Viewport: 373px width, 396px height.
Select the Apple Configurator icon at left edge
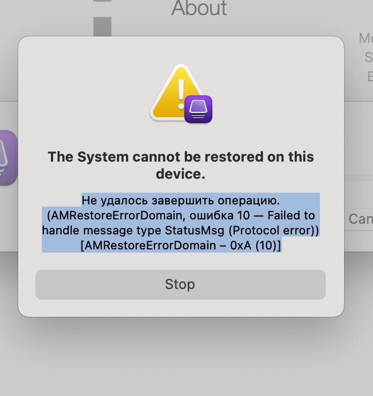pyautogui.click(x=8, y=158)
